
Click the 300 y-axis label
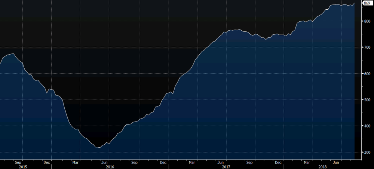367,152
